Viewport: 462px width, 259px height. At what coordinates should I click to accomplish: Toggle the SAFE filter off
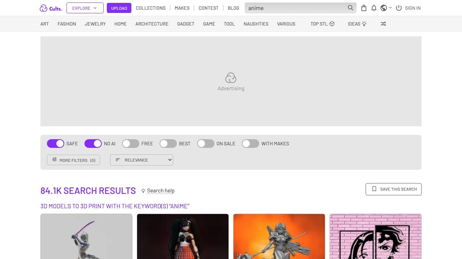coord(56,144)
